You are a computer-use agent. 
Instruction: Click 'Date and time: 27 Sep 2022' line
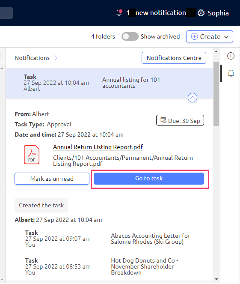pyautogui.click(x=69, y=135)
